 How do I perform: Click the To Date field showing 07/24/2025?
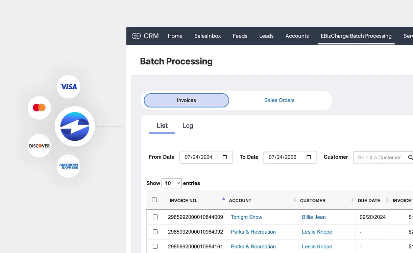click(x=290, y=157)
